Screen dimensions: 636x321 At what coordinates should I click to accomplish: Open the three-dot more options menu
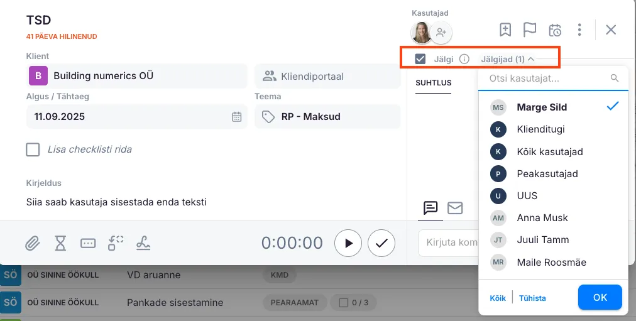point(579,30)
